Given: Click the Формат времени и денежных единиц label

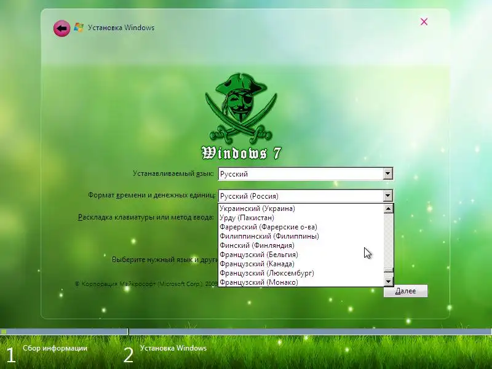Looking at the screenshot, I should [152, 195].
